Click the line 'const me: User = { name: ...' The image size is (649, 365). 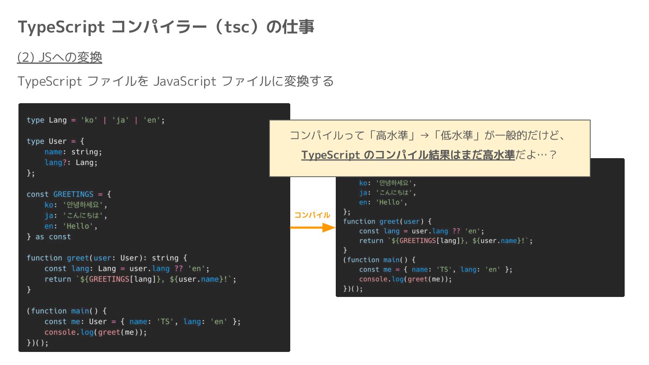[x=143, y=322]
